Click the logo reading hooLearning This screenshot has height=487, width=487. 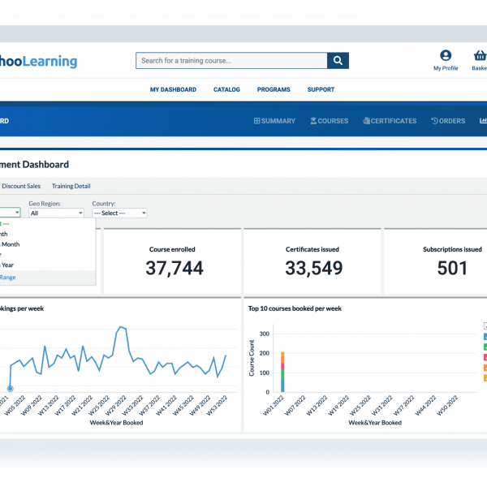(x=39, y=62)
